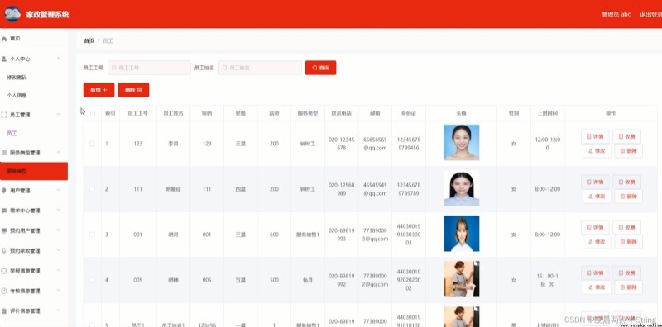Click 删除 in employee 123 row
Image resolution: width=662 pixels, height=327 pixels.
pos(628,151)
